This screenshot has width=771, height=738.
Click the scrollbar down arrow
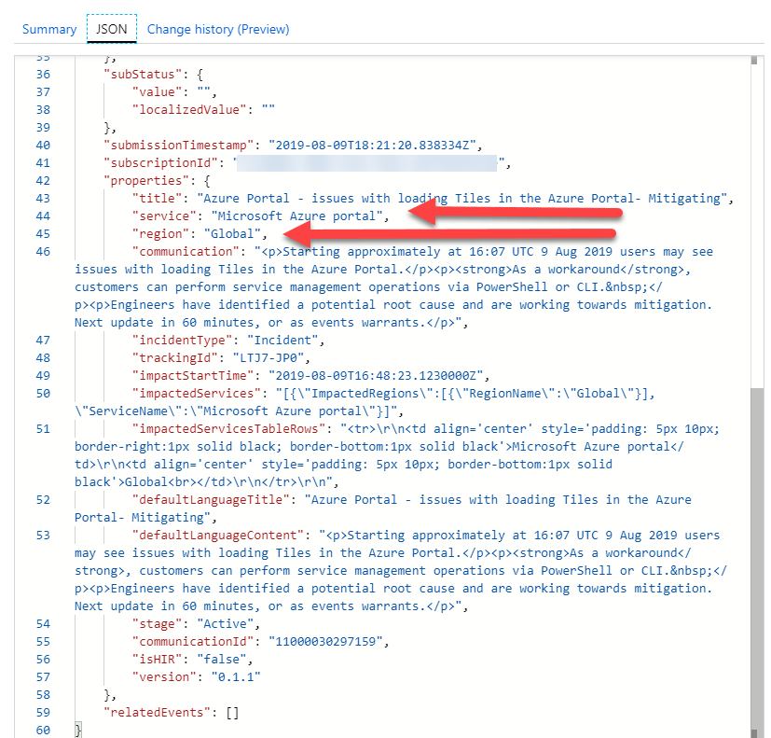754,730
